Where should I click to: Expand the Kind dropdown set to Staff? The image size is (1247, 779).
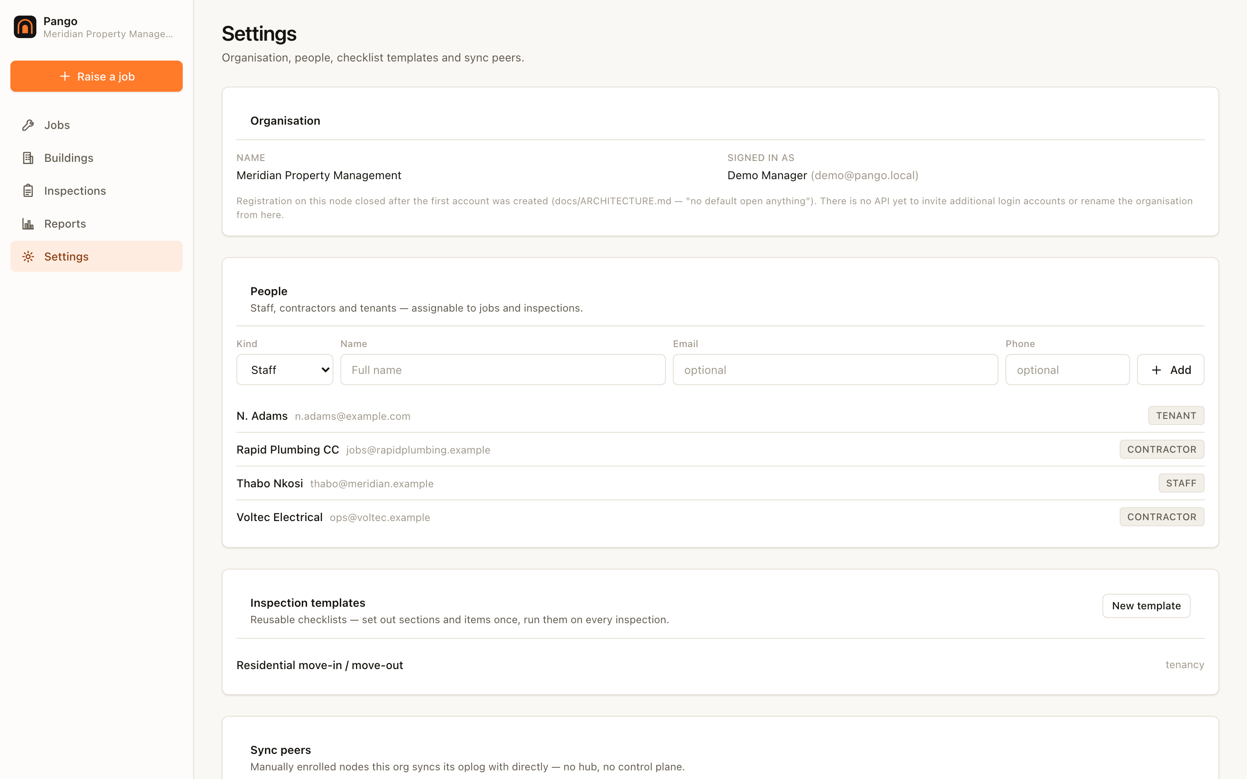(284, 370)
